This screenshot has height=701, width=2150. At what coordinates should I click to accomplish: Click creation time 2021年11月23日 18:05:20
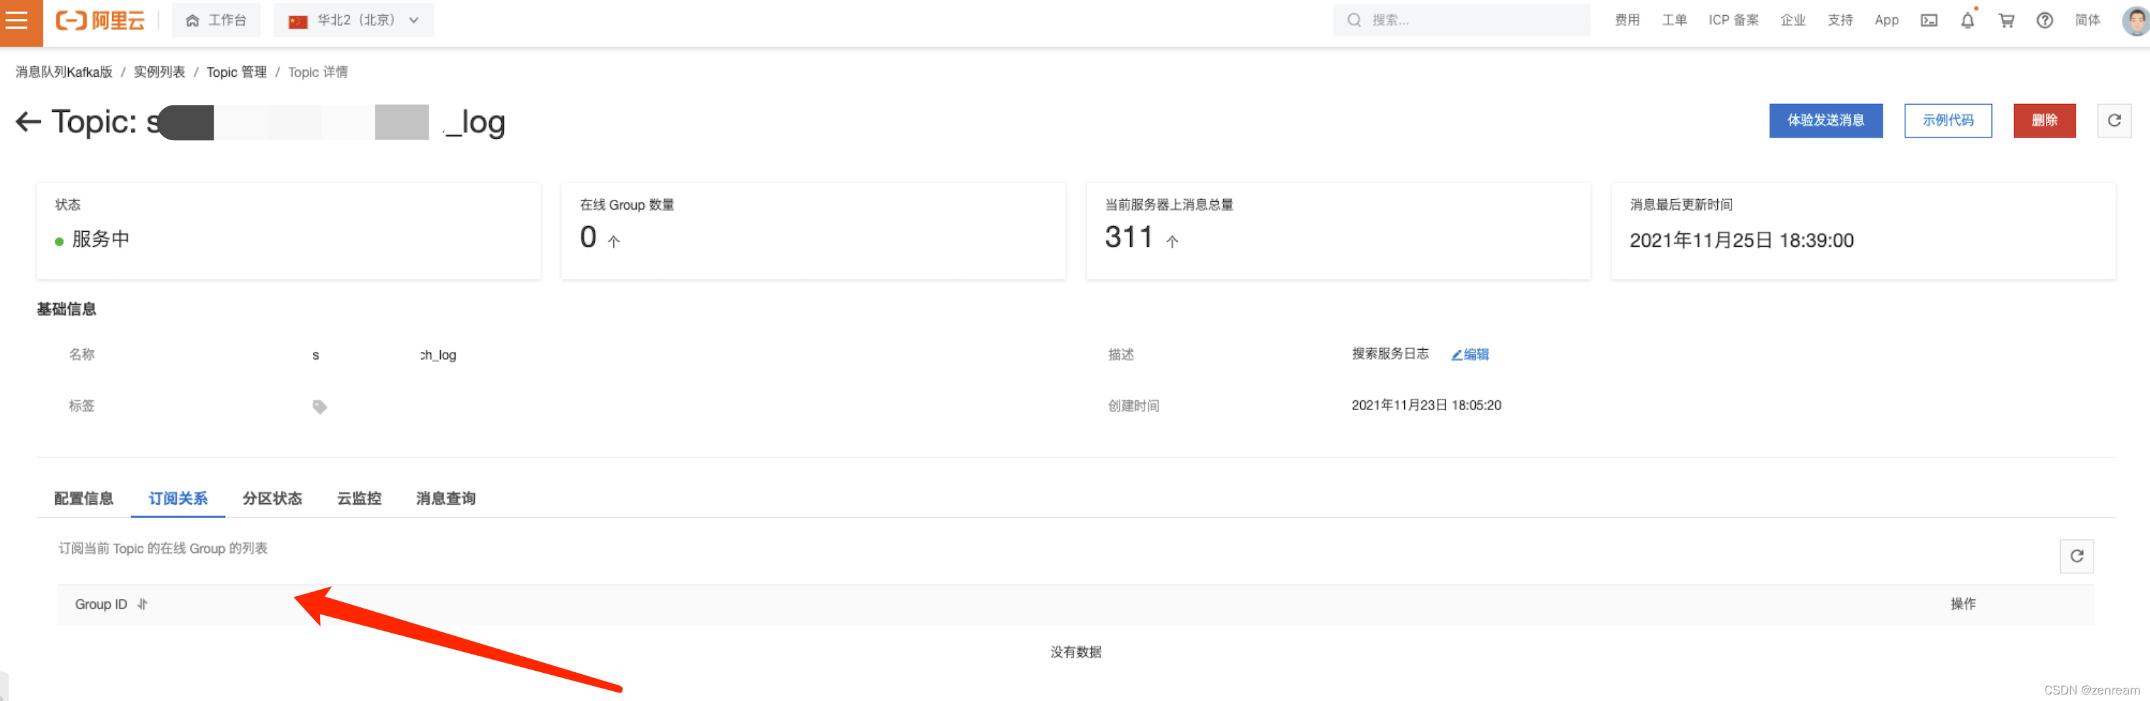[1425, 406]
